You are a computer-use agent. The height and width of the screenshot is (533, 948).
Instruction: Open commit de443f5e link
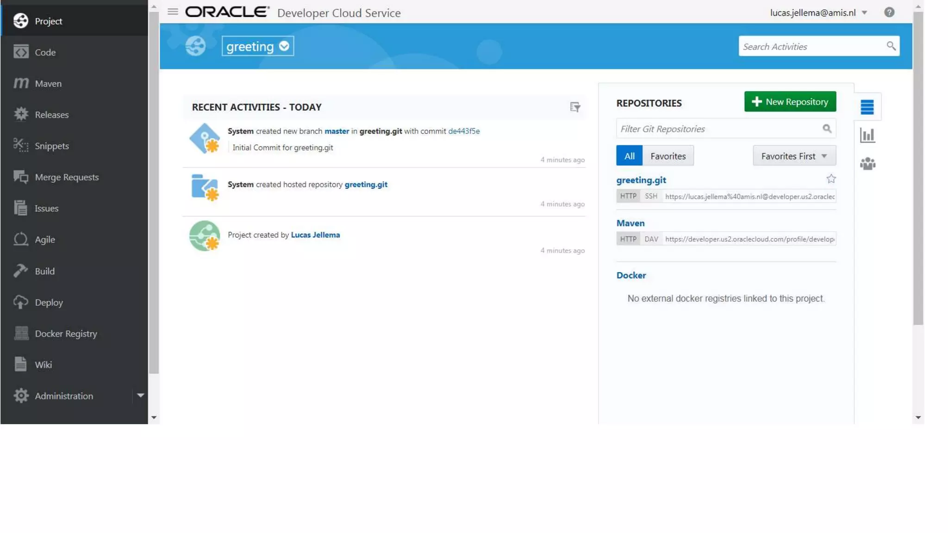tap(463, 131)
